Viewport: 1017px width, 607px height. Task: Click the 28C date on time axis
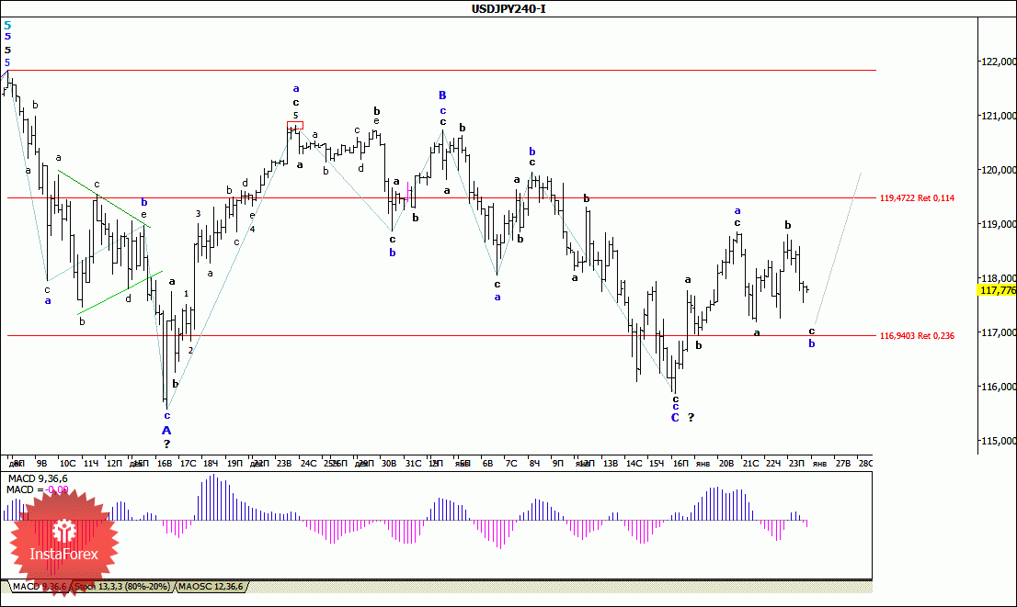865,463
